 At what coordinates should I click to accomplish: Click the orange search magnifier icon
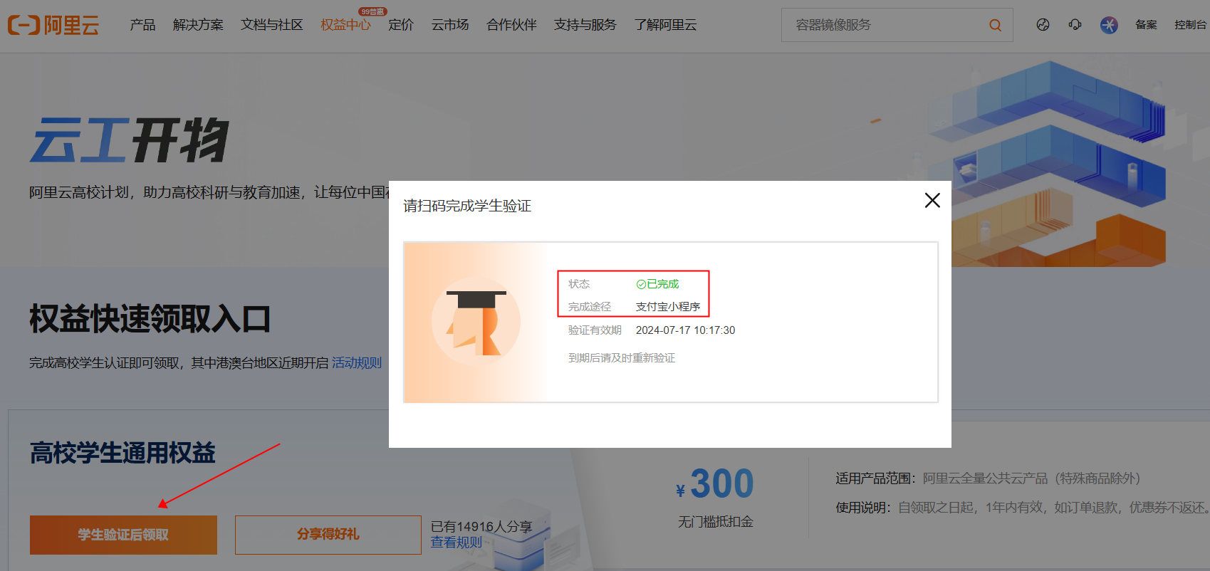(995, 25)
